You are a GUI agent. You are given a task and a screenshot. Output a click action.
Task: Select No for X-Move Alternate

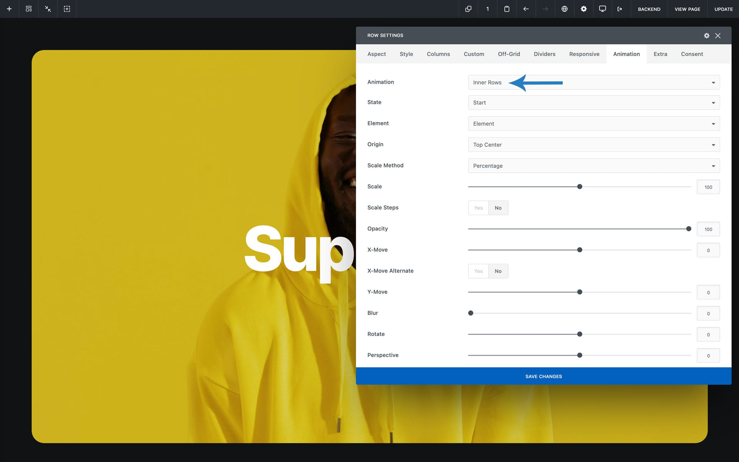498,271
